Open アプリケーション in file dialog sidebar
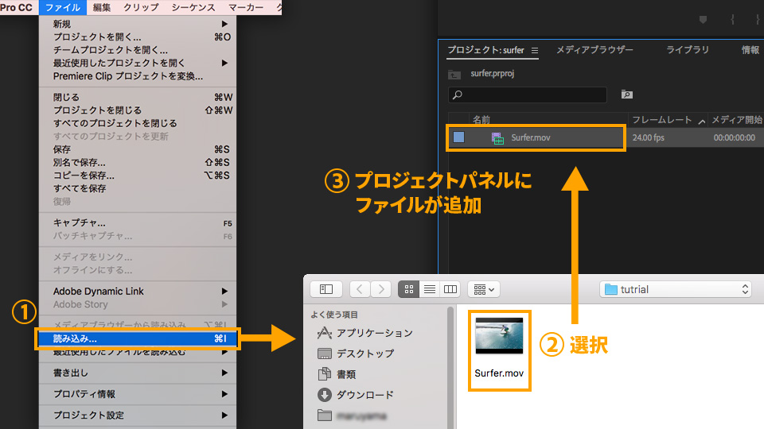Viewport: 764px width, 429px height. [365, 333]
